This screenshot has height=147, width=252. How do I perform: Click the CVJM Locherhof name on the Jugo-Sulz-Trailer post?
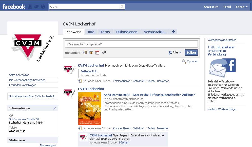point(91,65)
